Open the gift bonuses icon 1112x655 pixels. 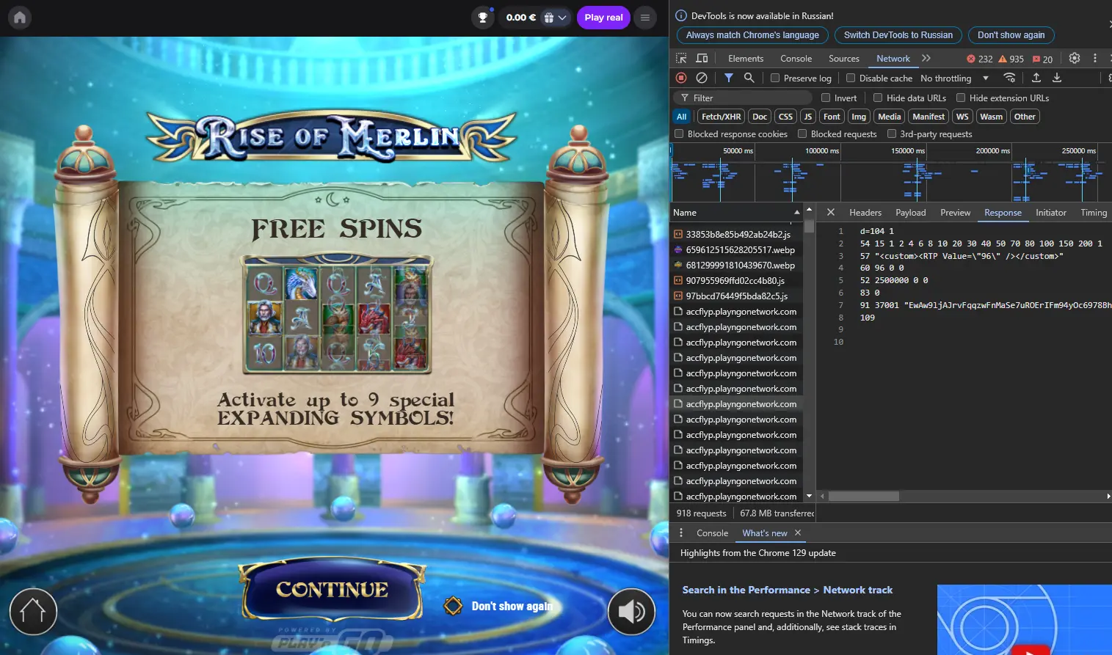point(548,18)
